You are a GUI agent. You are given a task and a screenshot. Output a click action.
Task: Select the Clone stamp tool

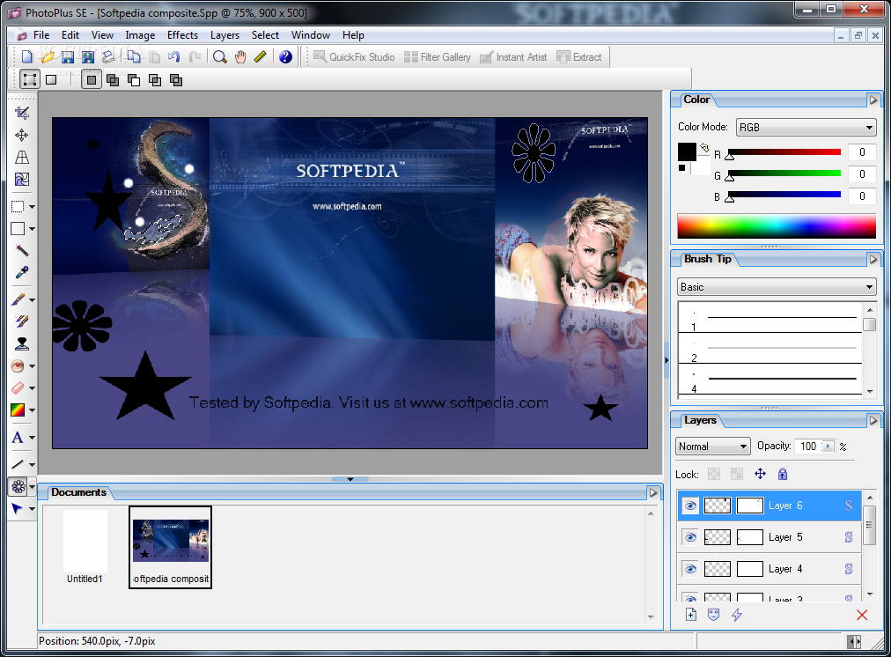coord(22,343)
